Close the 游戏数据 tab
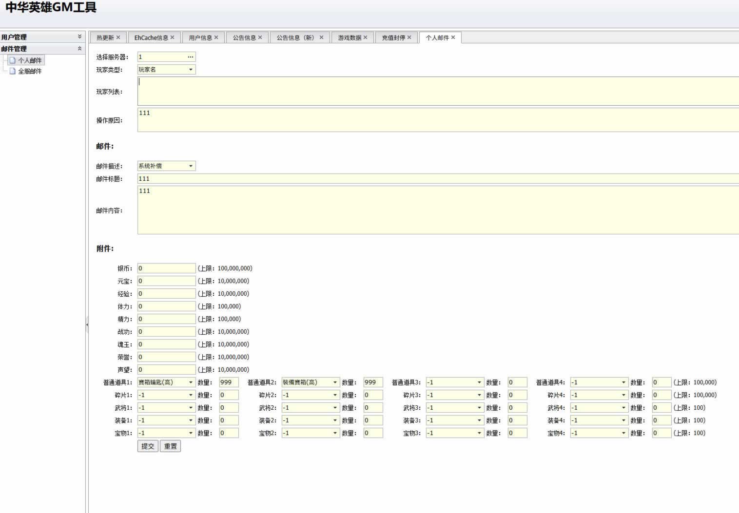This screenshot has height=513, width=739. click(x=365, y=38)
